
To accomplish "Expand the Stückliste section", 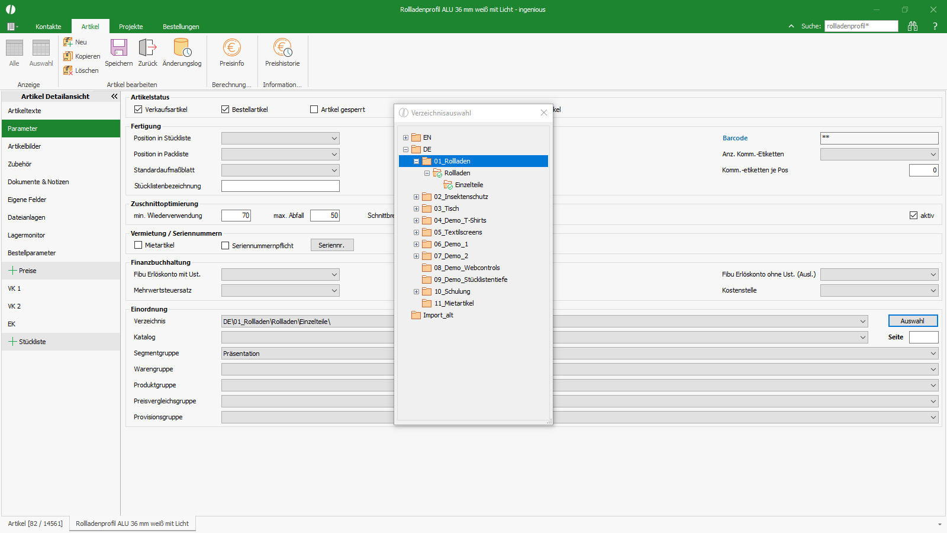I will (12, 342).
